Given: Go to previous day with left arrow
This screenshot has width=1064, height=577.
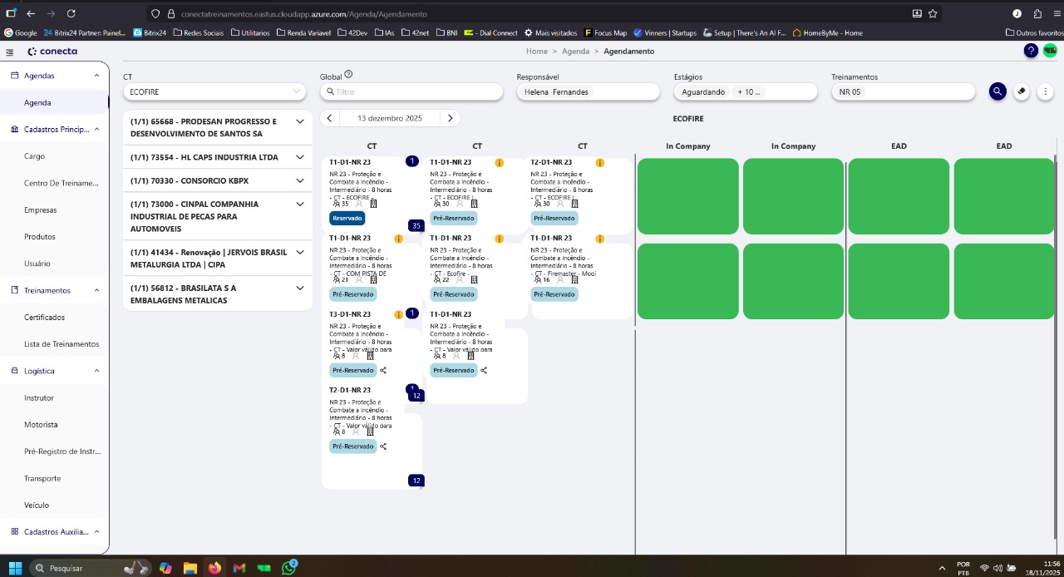Looking at the screenshot, I should [330, 118].
